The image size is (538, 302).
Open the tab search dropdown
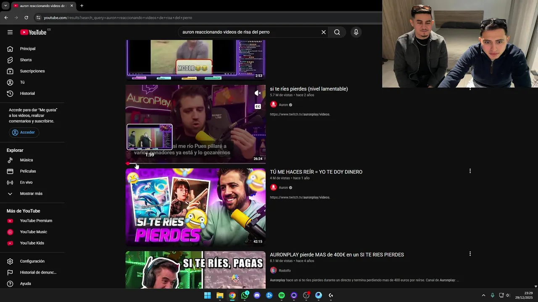point(5,6)
